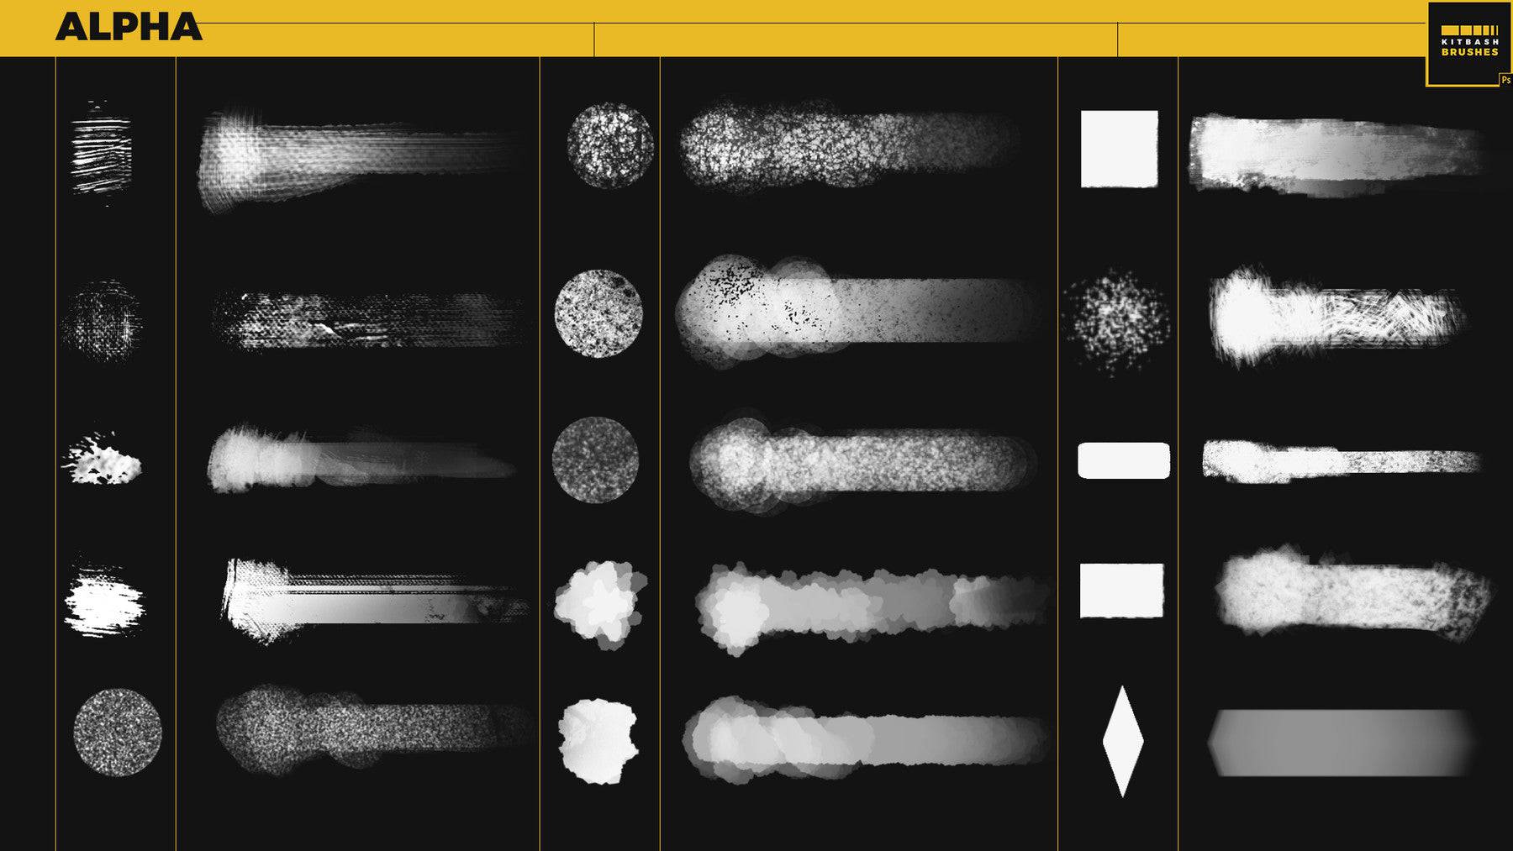Click the feathered fading smear stroke preview
This screenshot has height=851, width=1513.
(x=361, y=459)
